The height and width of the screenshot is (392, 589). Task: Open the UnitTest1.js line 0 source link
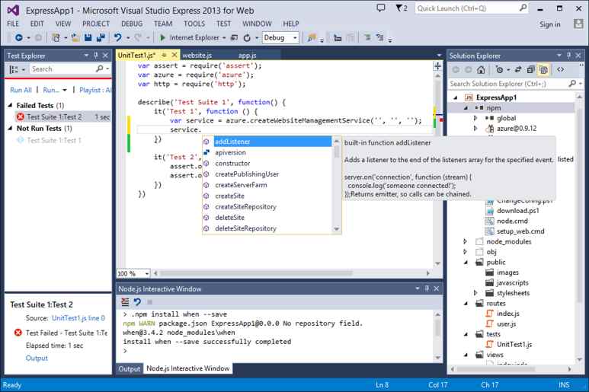tap(78, 318)
